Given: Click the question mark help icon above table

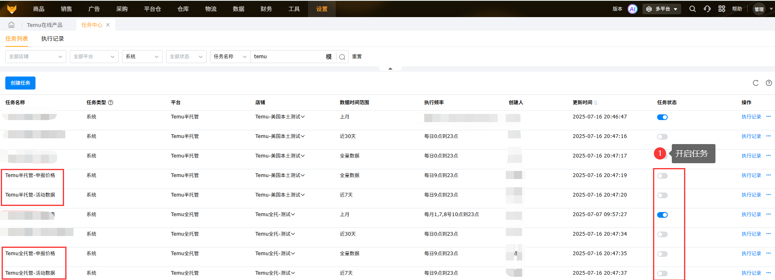Looking at the screenshot, I should click(x=769, y=83).
